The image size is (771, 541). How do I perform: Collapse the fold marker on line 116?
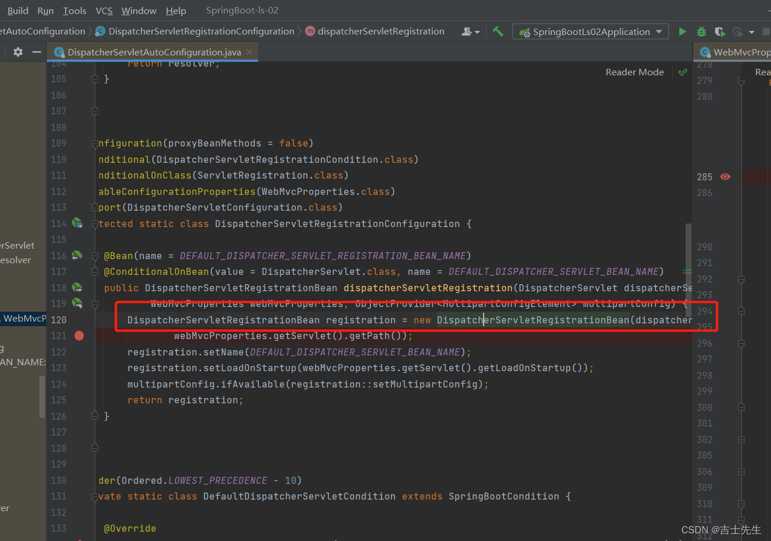(x=95, y=256)
